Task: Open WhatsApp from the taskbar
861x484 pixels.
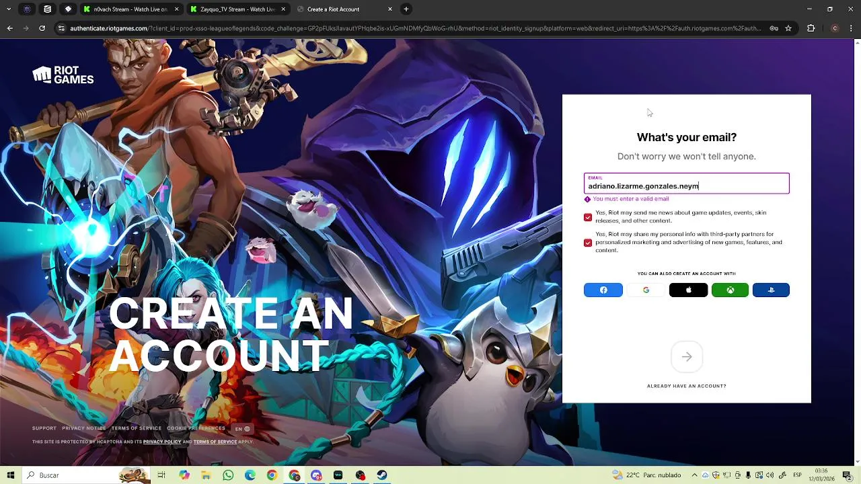Action: [x=228, y=475]
